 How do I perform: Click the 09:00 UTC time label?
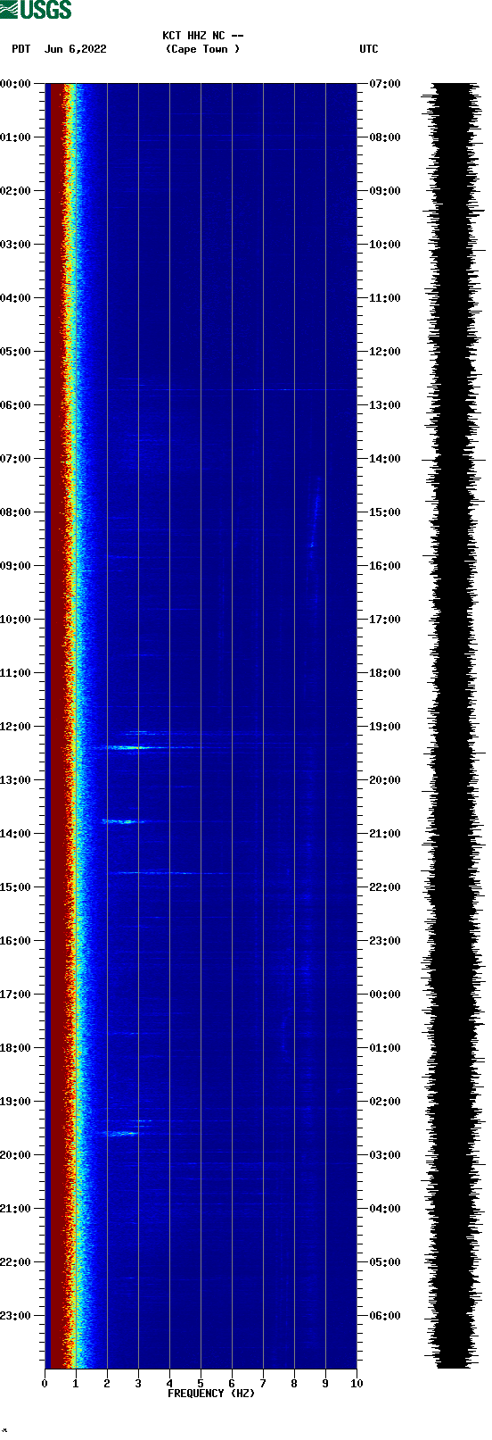[385, 191]
